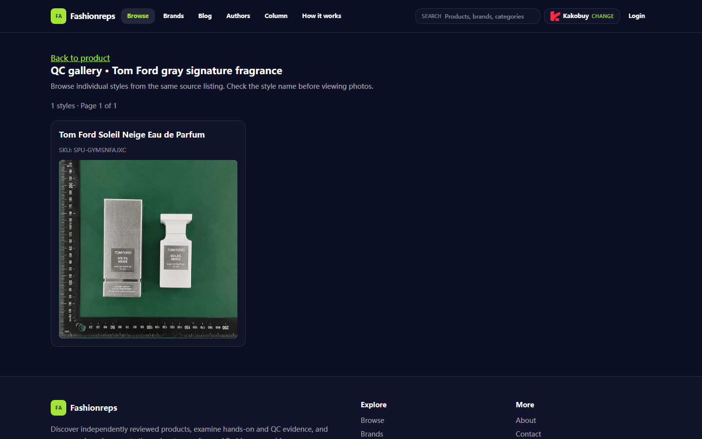Click the red Kakobuy logo icon
Viewport: 702px width, 439px height.
point(555,16)
